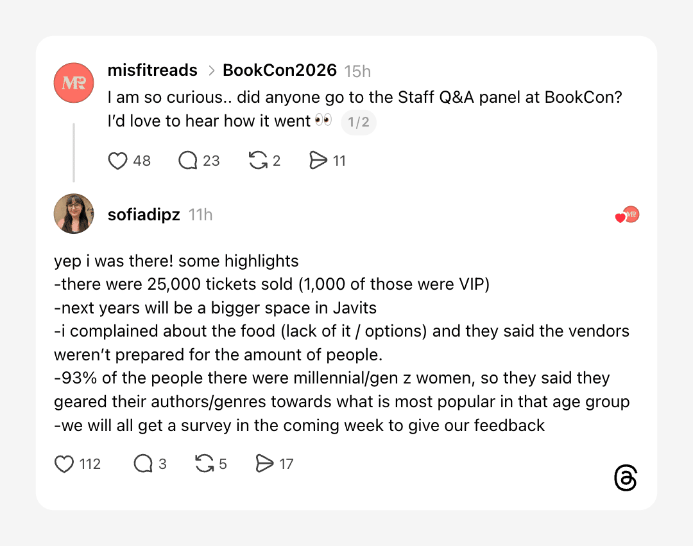Open the BookCon2026 topic link
Viewport: 693px width, 546px height.
coord(280,71)
